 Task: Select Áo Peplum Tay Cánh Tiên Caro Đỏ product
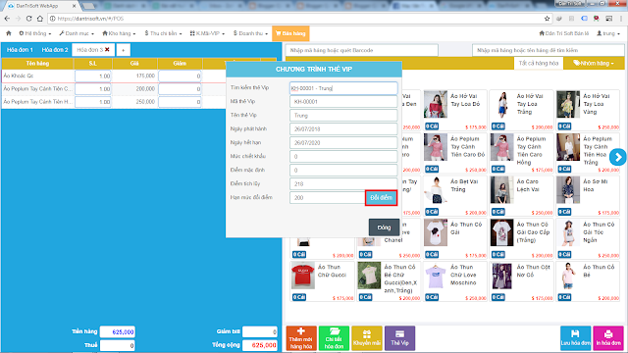[x=455, y=153]
